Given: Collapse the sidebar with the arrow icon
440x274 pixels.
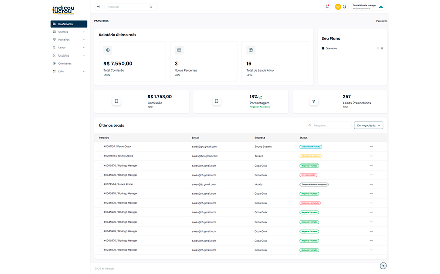Looking at the screenshot, I should [x=99, y=7].
